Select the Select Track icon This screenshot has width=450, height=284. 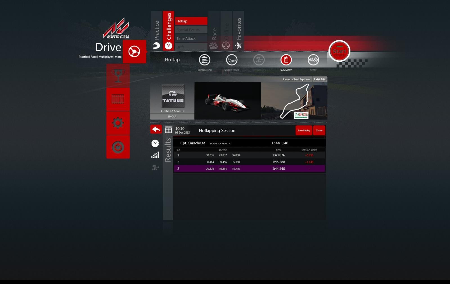(x=232, y=60)
